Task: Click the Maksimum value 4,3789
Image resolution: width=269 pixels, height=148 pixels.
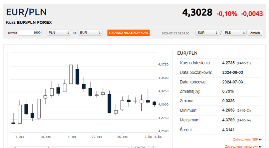Action: click(x=228, y=120)
